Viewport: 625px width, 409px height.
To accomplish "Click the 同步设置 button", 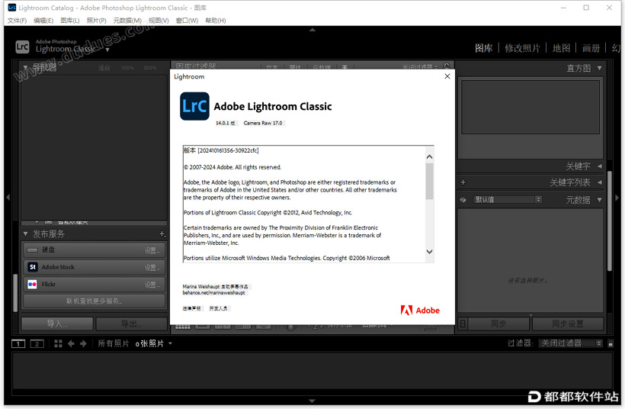I will coord(568,324).
